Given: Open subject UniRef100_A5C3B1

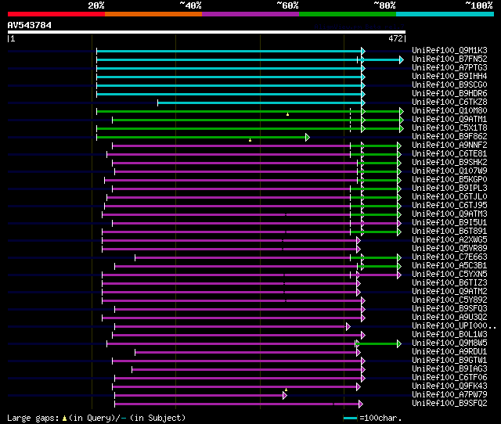Looking at the screenshot, I should pos(449,266).
